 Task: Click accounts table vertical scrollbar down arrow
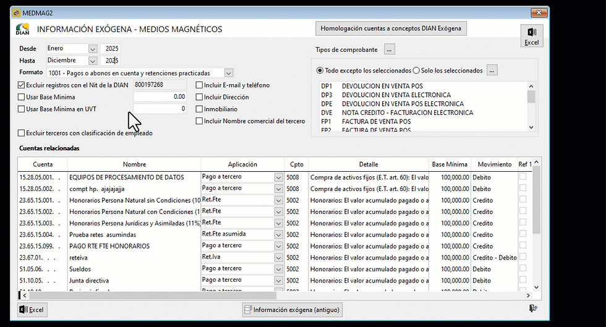point(536,287)
